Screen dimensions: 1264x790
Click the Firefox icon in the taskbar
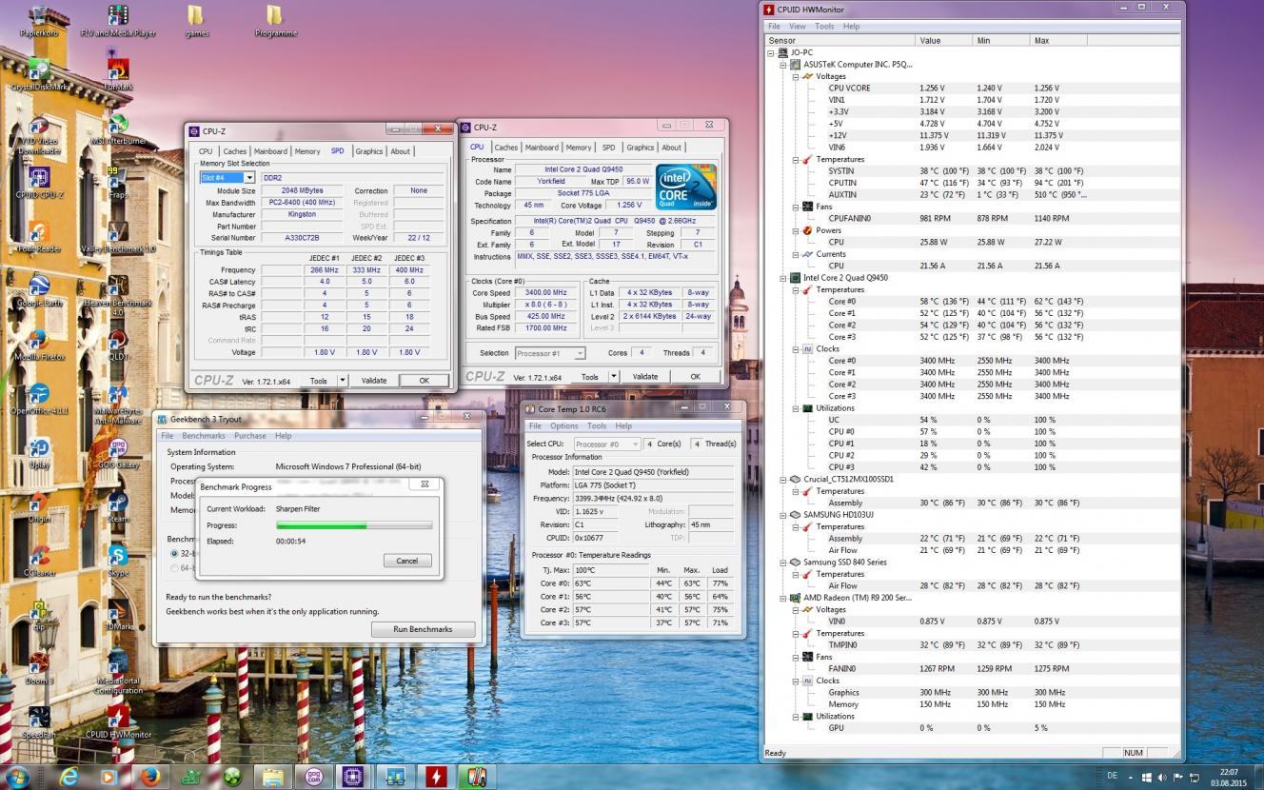[149, 776]
